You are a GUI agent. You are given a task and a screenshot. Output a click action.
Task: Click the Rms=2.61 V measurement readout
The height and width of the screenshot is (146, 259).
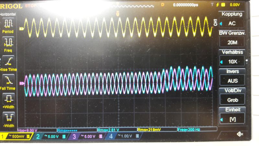[x=117, y=130]
